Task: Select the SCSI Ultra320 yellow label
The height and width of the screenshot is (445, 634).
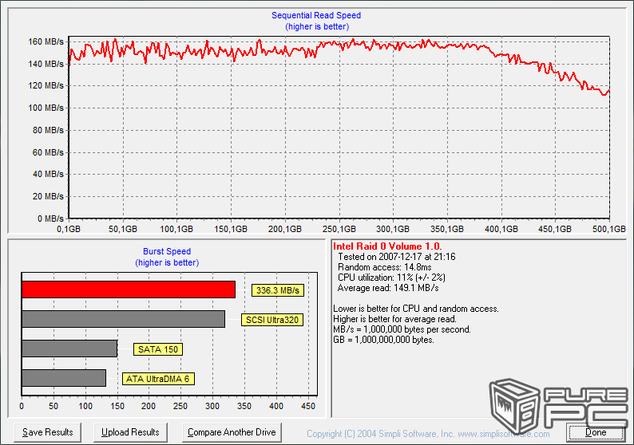Action: 272,320
